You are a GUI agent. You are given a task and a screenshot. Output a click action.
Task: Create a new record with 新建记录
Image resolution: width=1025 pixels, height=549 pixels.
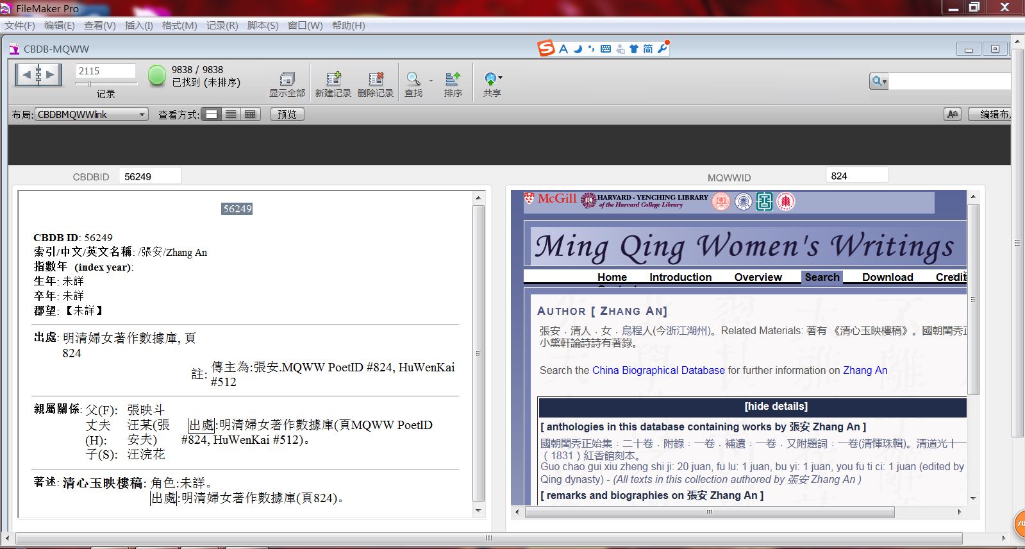tap(333, 85)
